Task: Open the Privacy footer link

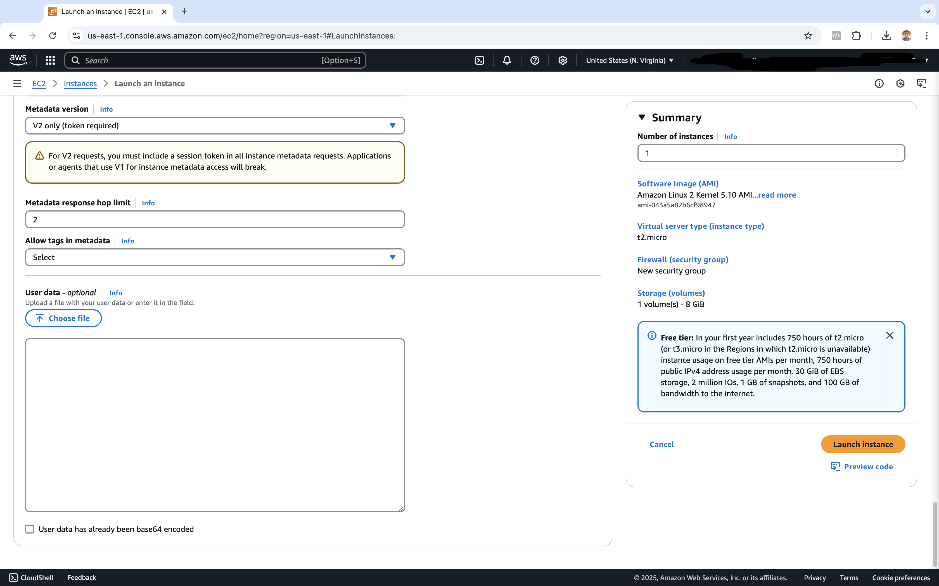Action: click(814, 578)
